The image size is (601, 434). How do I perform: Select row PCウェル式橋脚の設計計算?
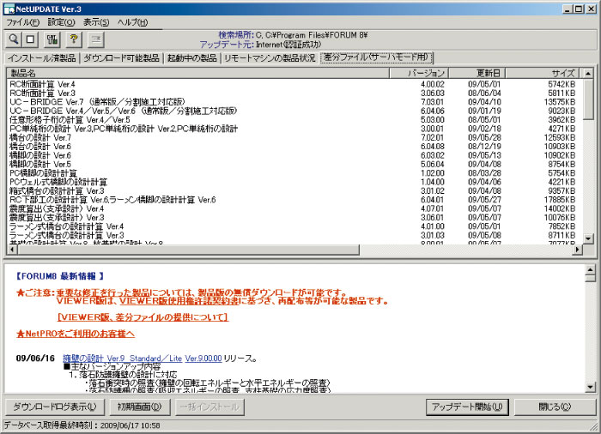click(x=294, y=182)
